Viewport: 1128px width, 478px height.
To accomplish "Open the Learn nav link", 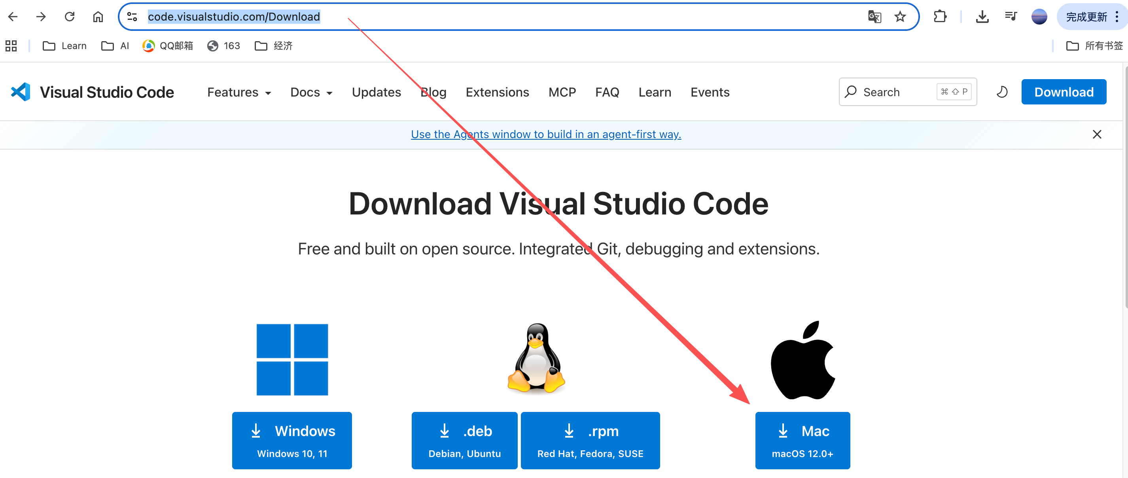I will point(655,93).
